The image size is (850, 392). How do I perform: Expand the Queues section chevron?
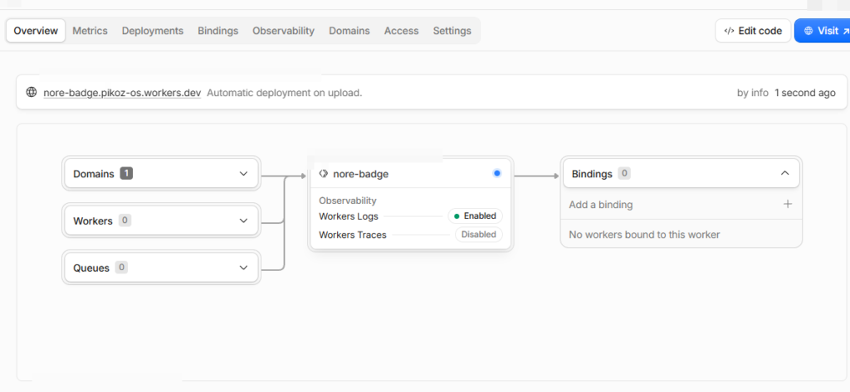tap(243, 268)
